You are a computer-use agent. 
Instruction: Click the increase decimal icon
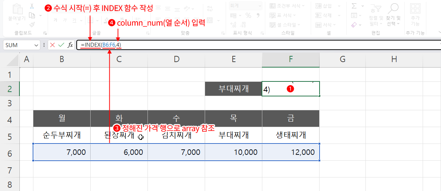click(234, 24)
